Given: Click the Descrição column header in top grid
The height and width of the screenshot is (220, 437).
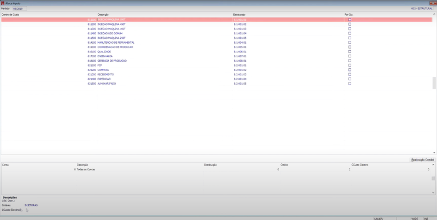Looking at the screenshot, I should click(103, 15).
